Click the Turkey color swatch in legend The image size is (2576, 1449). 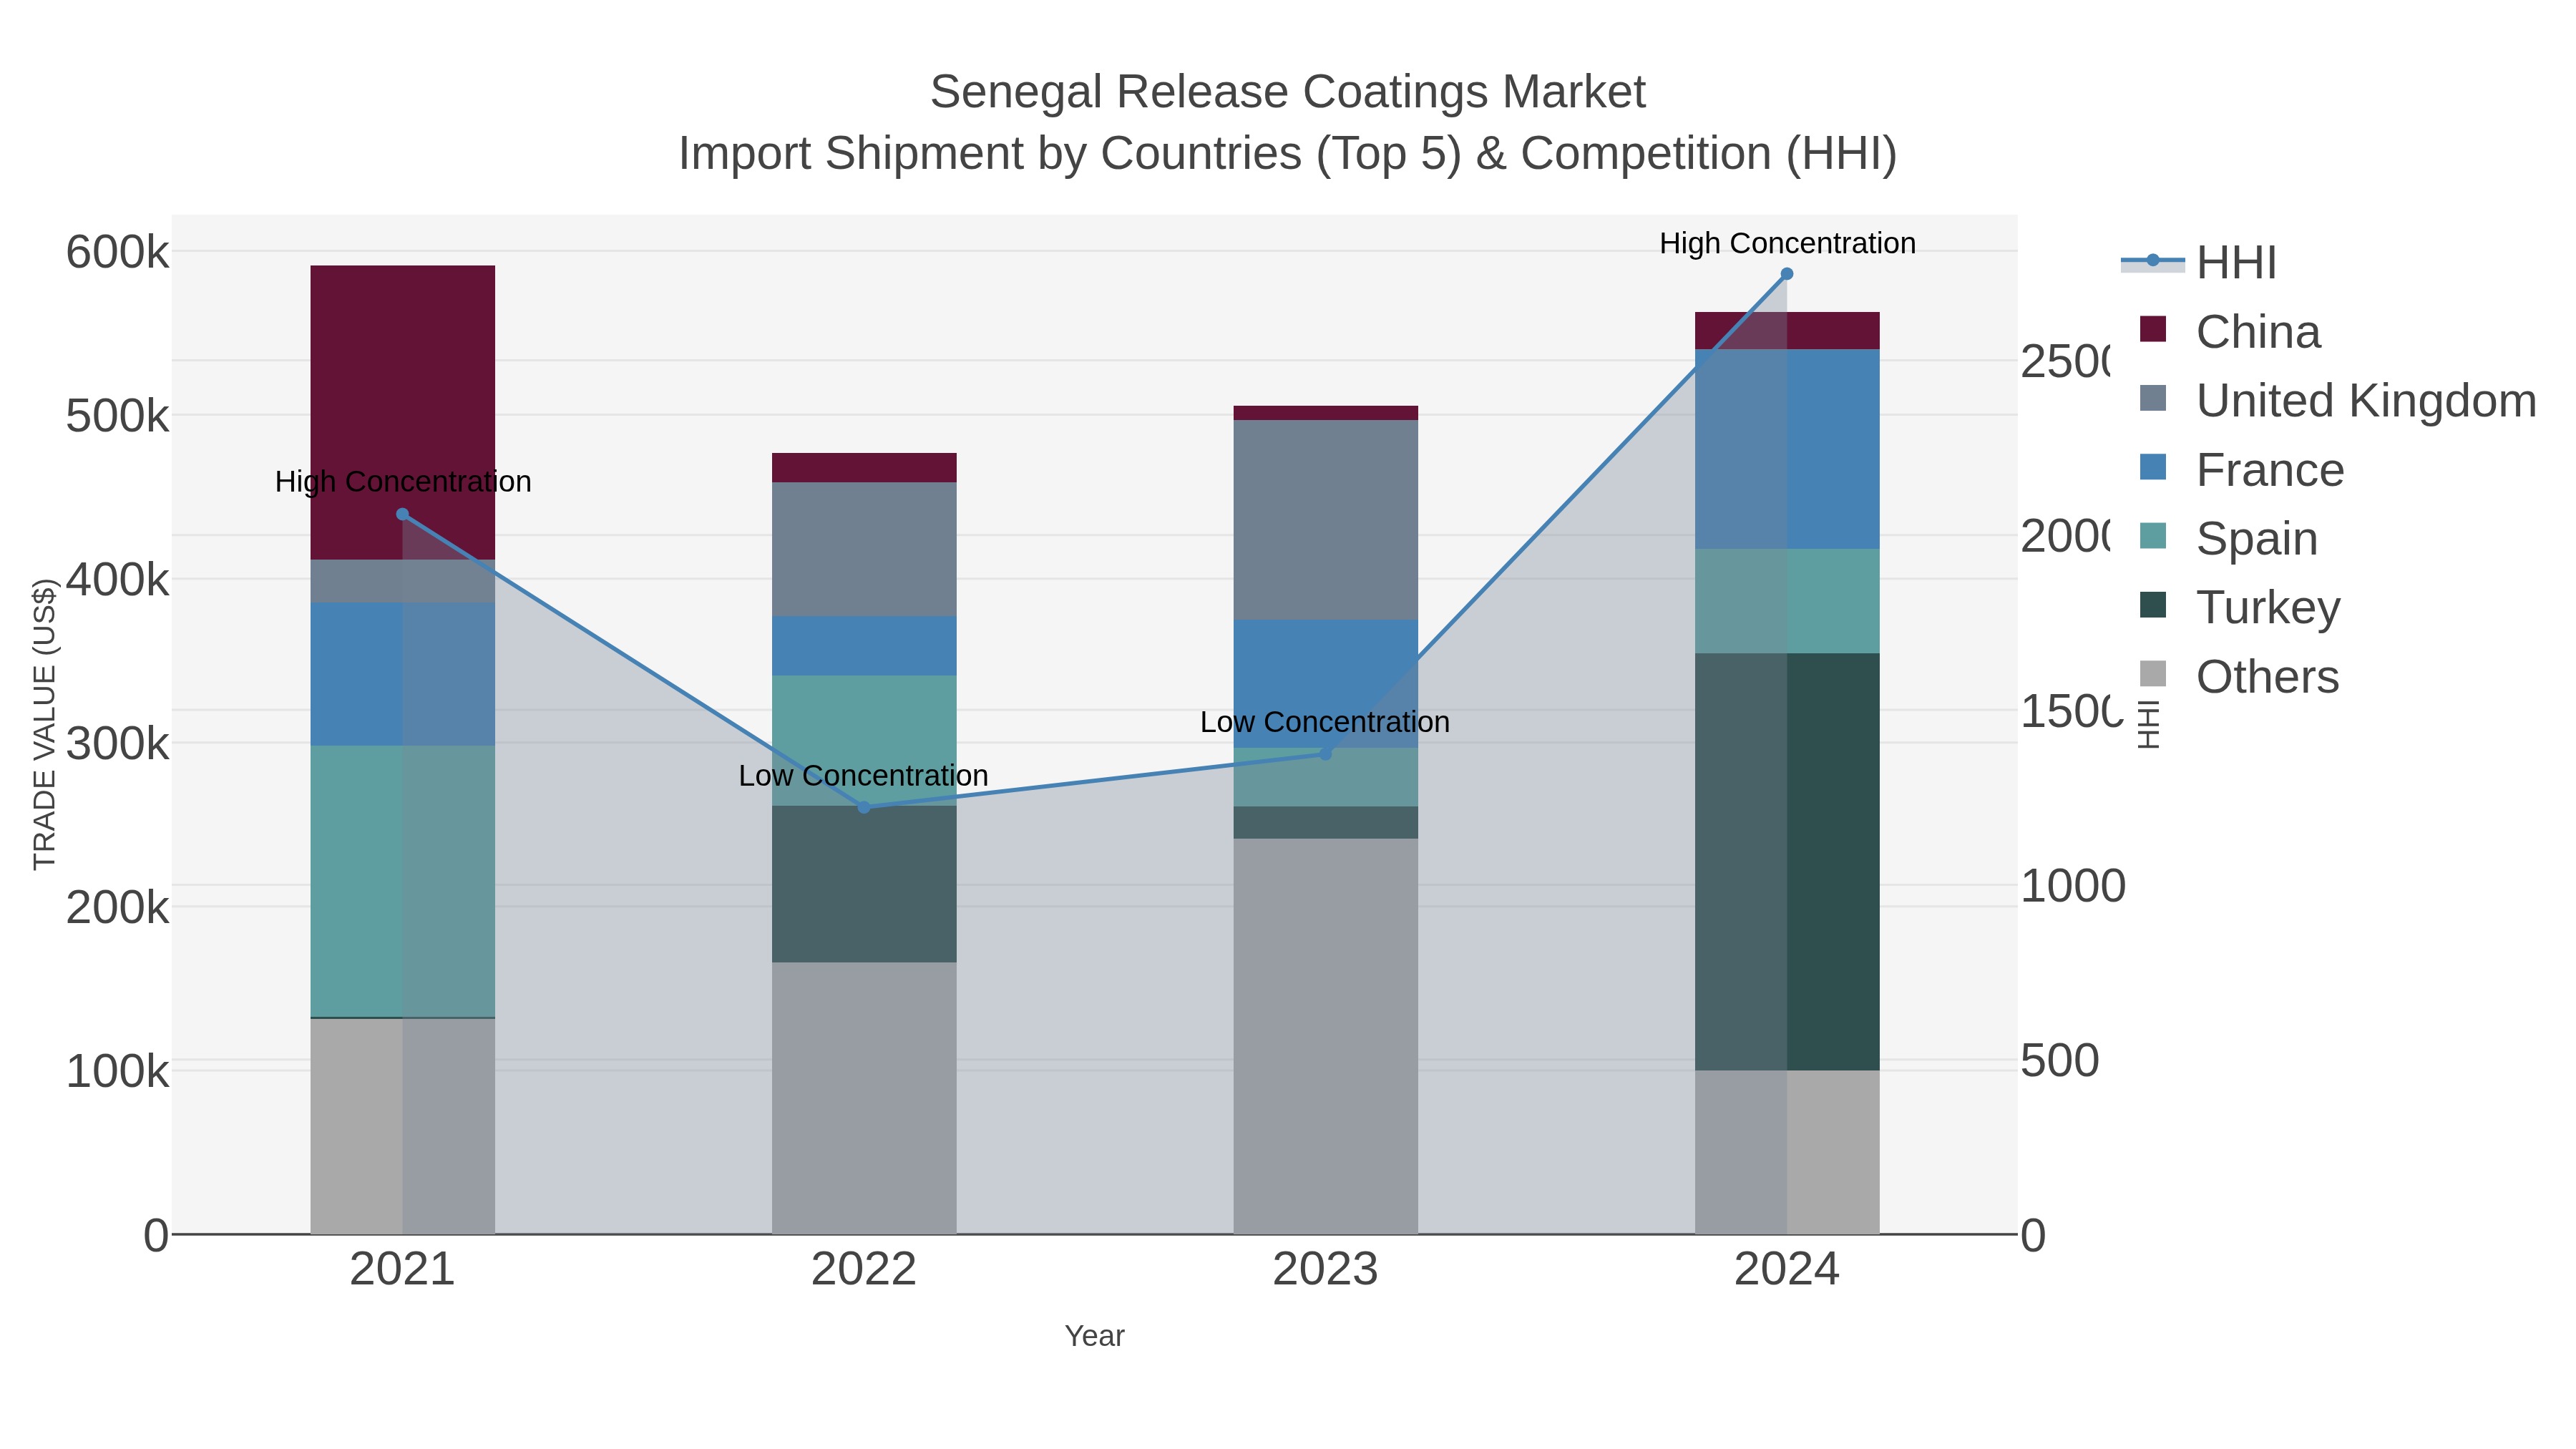coord(2153,605)
